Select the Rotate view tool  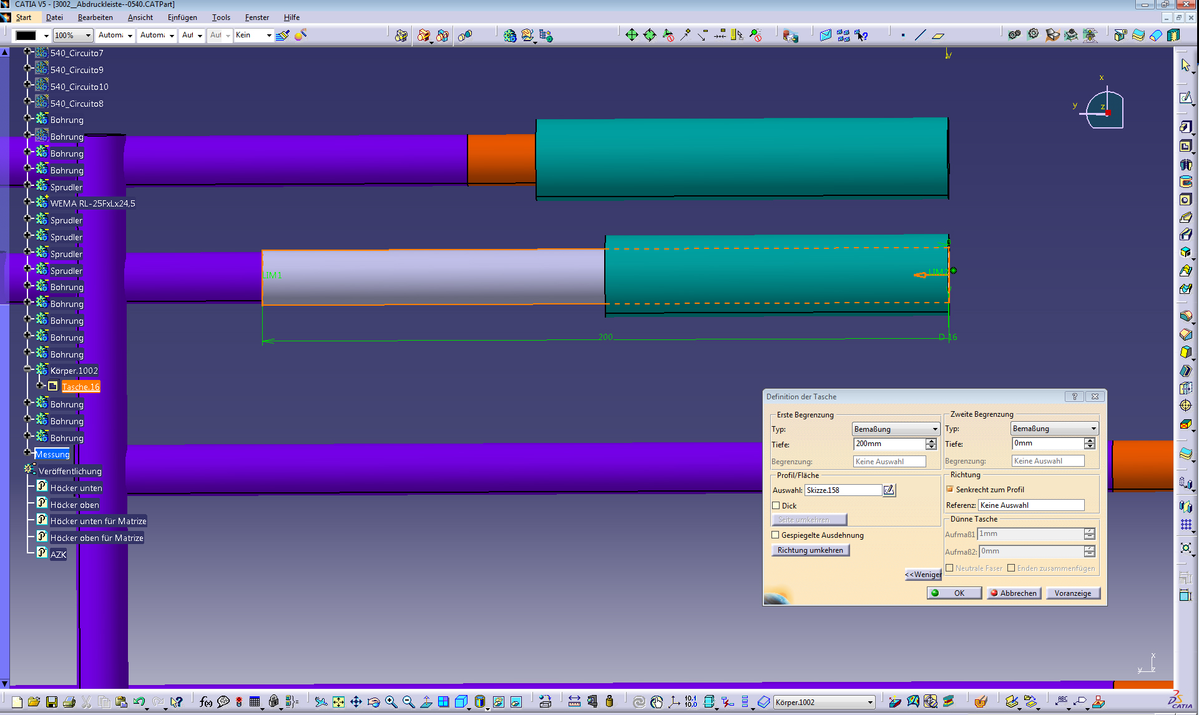click(373, 702)
